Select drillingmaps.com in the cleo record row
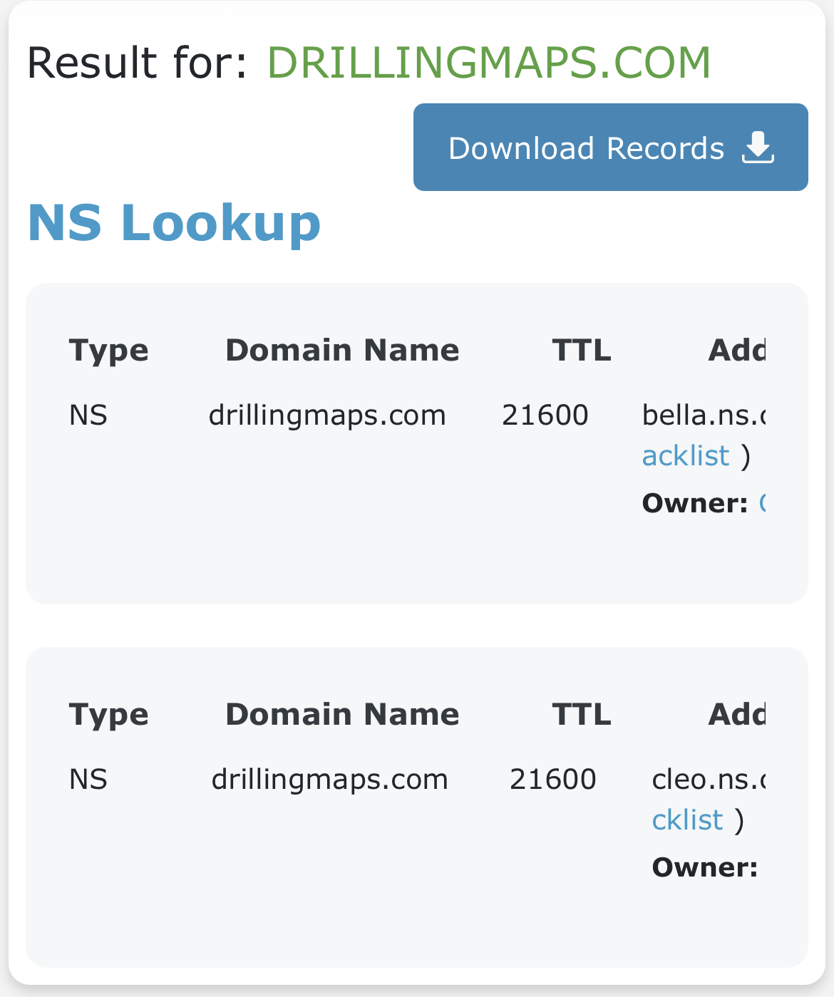 [329, 779]
